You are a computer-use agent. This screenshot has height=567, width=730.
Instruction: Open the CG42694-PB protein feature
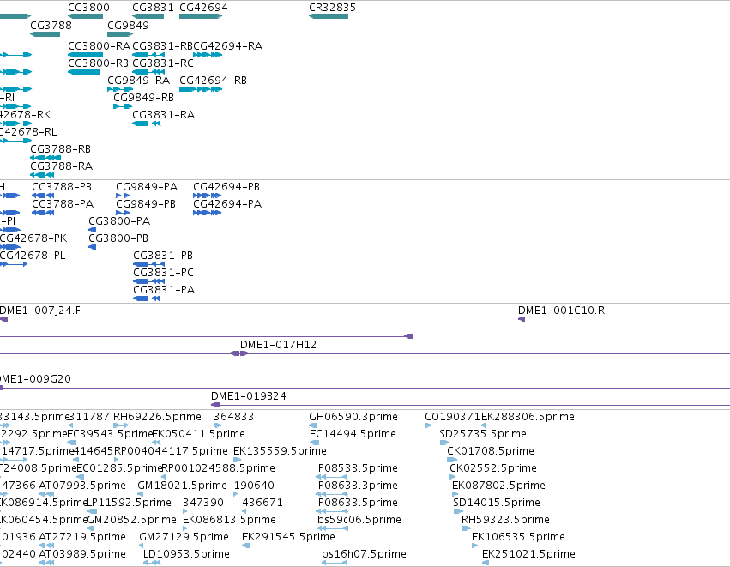208,196
